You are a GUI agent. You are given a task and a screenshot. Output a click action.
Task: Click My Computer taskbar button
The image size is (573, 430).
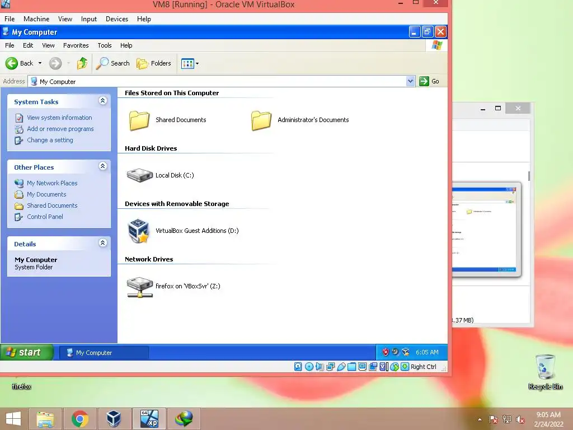tap(104, 353)
